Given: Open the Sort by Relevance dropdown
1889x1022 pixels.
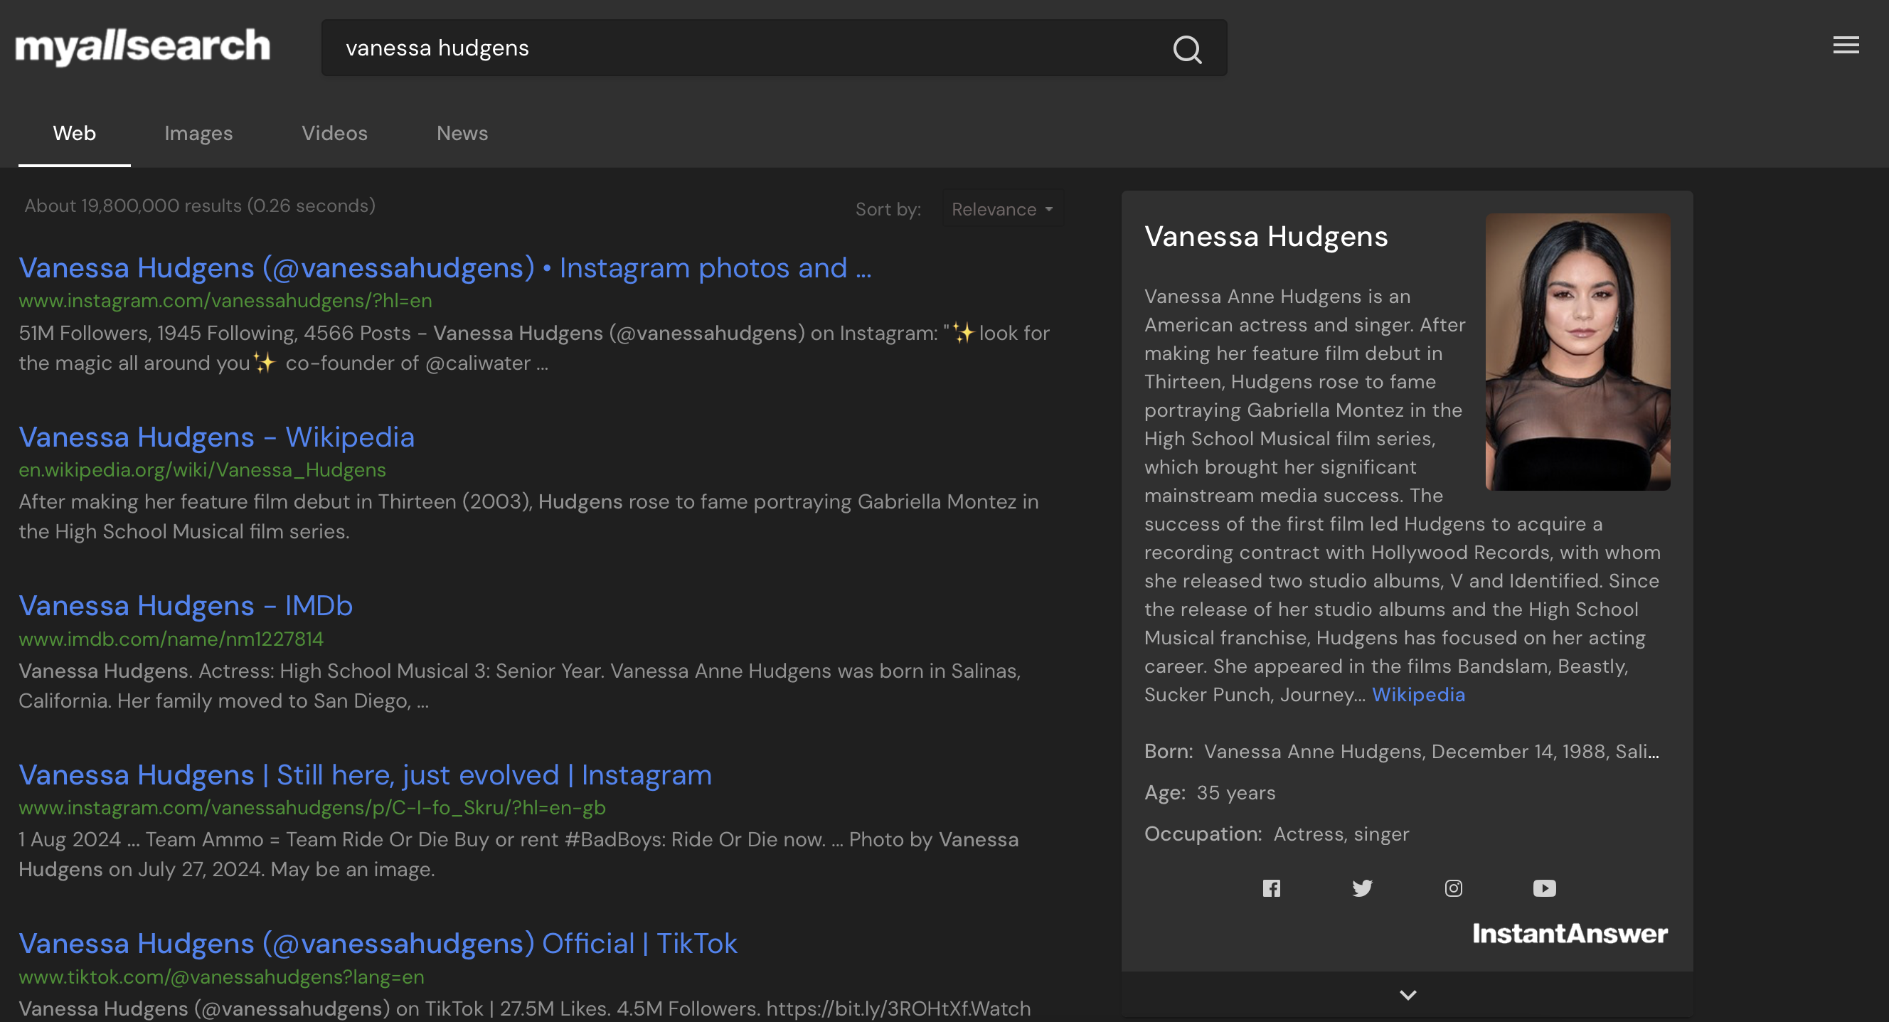Looking at the screenshot, I should click(1001, 209).
